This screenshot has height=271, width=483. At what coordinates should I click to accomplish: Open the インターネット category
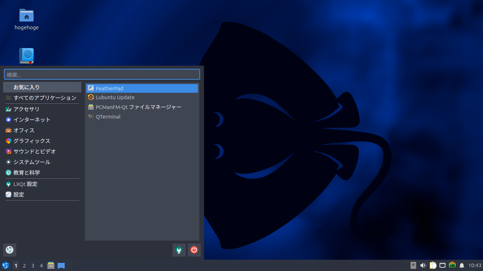pos(42,120)
